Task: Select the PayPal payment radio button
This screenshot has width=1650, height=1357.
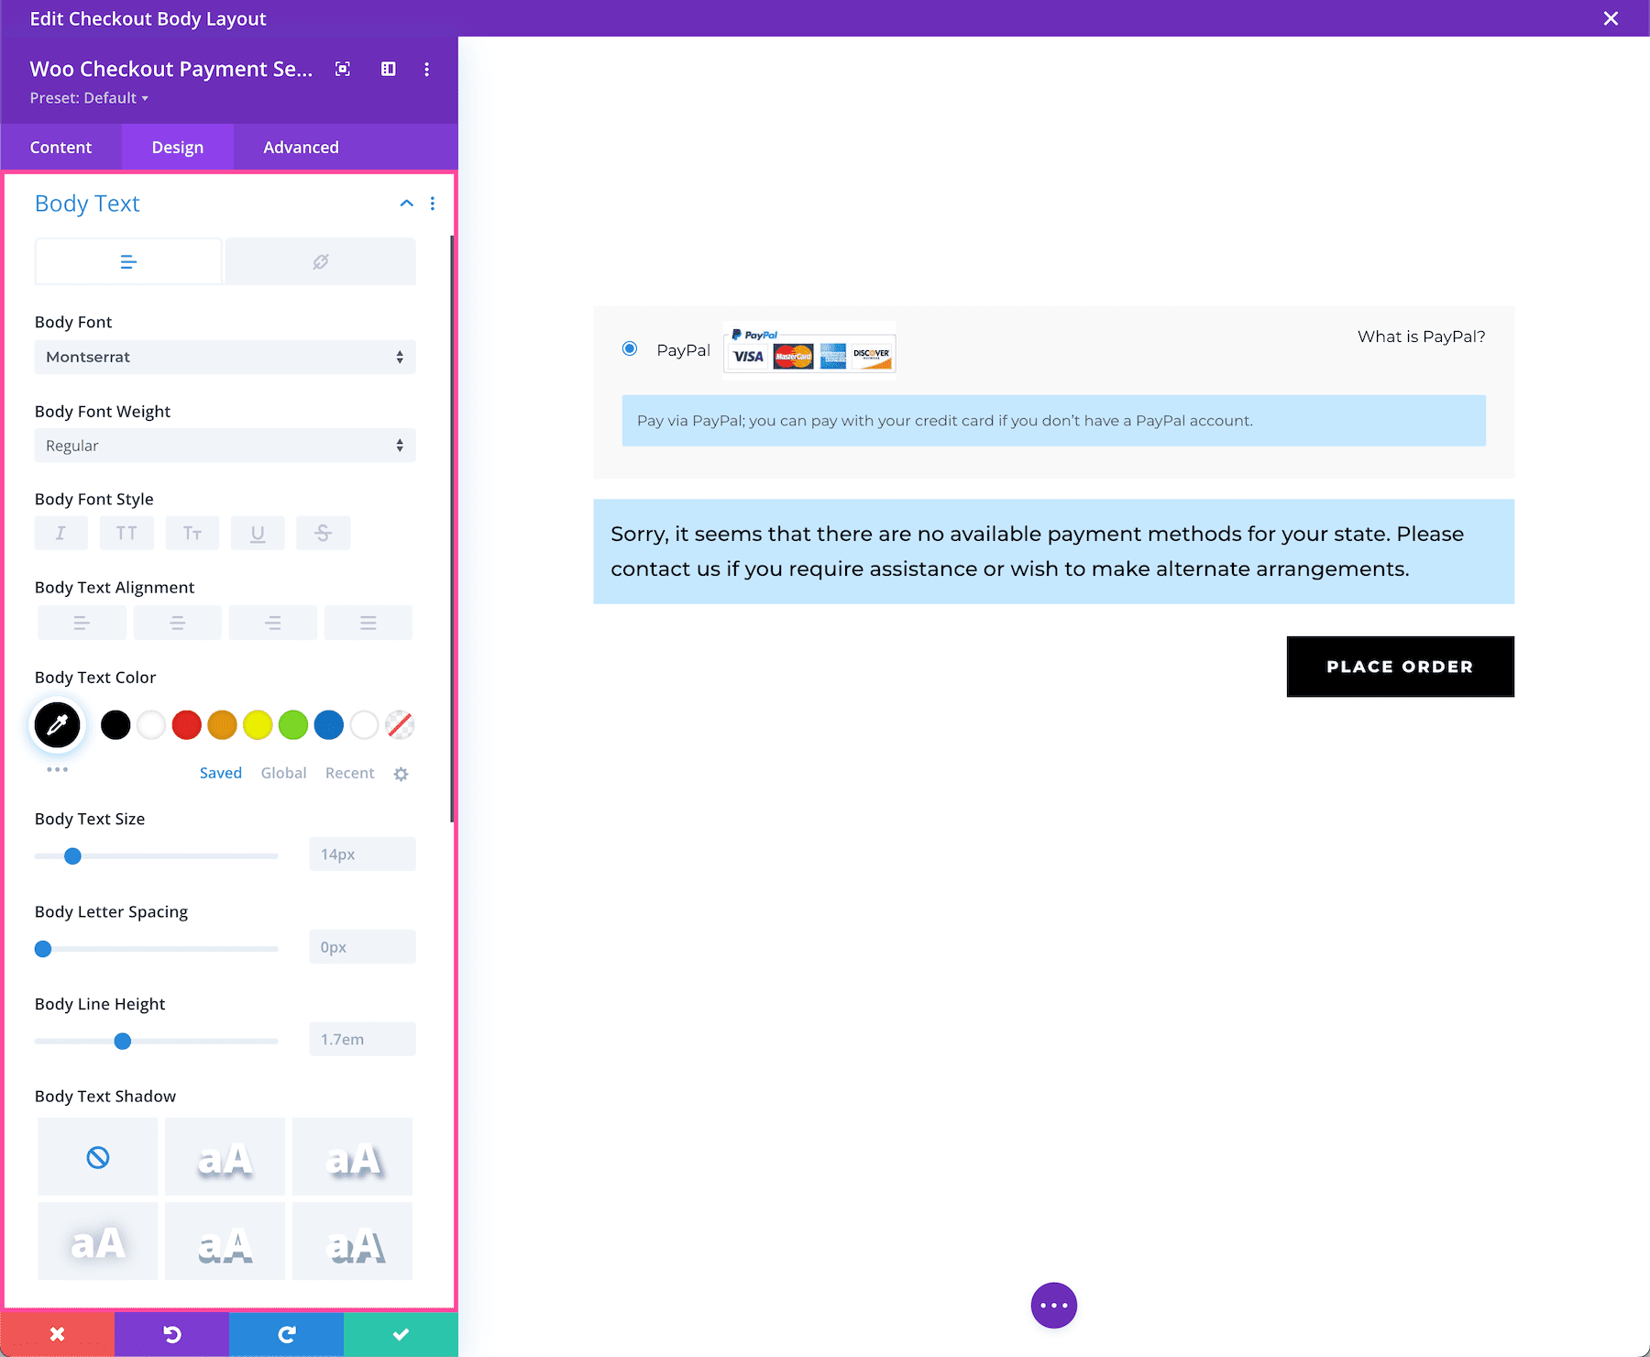Action: tap(630, 349)
